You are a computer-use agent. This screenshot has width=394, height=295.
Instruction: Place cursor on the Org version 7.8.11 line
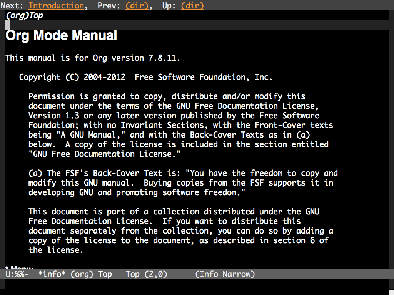pos(93,58)
